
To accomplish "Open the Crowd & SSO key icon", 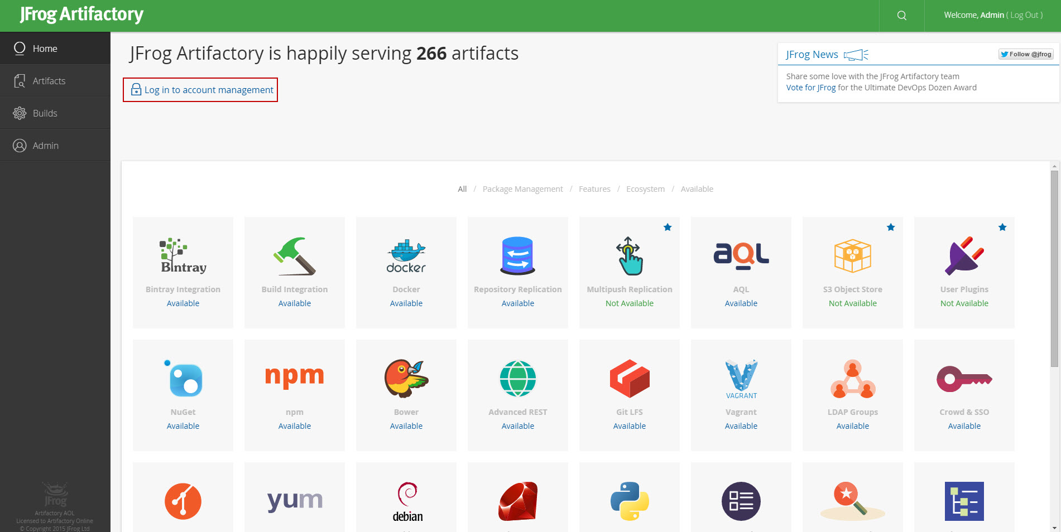I will click(x=964, y=379).
